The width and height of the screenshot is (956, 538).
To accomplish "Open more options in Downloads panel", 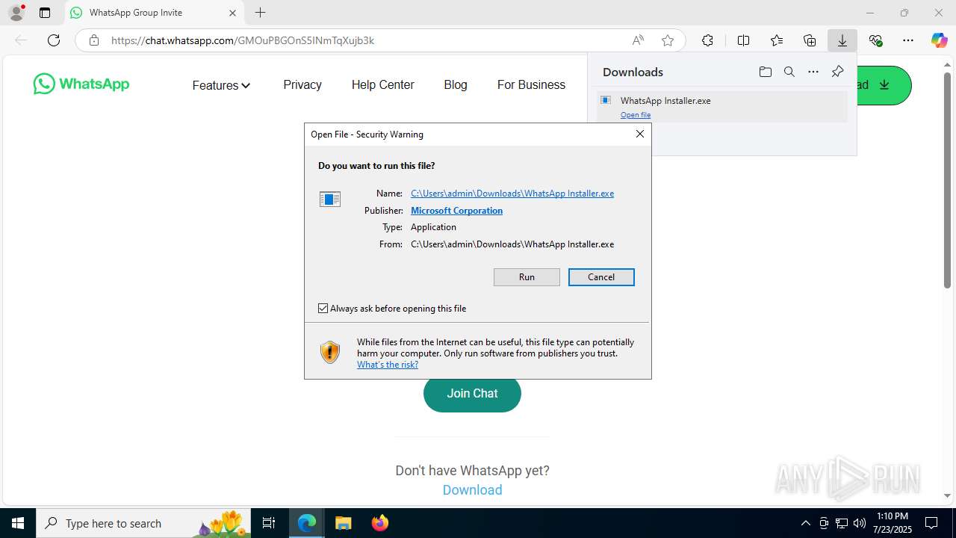I will pyautogui.click(x=813, y=72).
